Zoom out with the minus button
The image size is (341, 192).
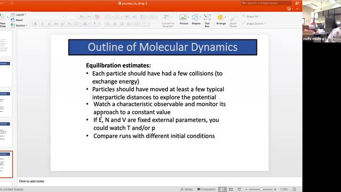(246, 189)
